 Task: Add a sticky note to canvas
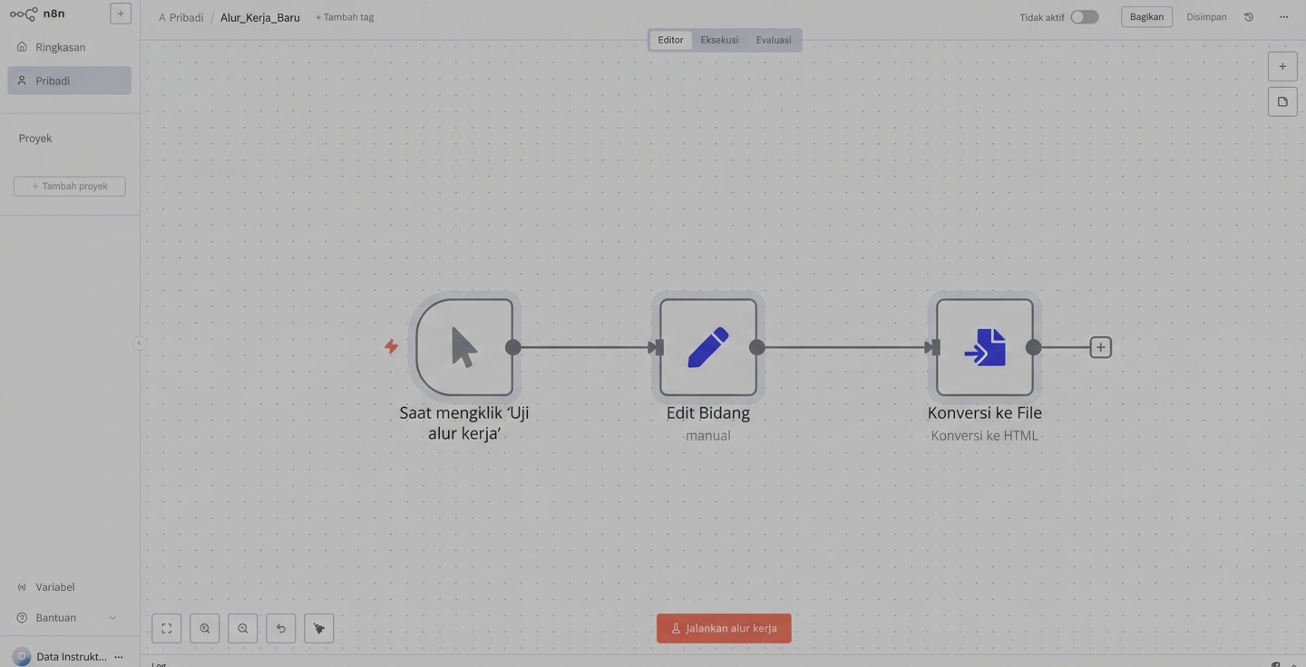tap(1282, 101)
